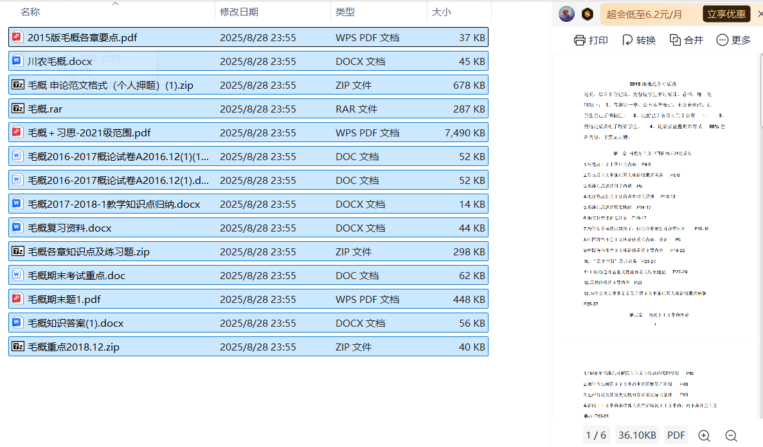Click the 类型 column header

click(345, 12)
